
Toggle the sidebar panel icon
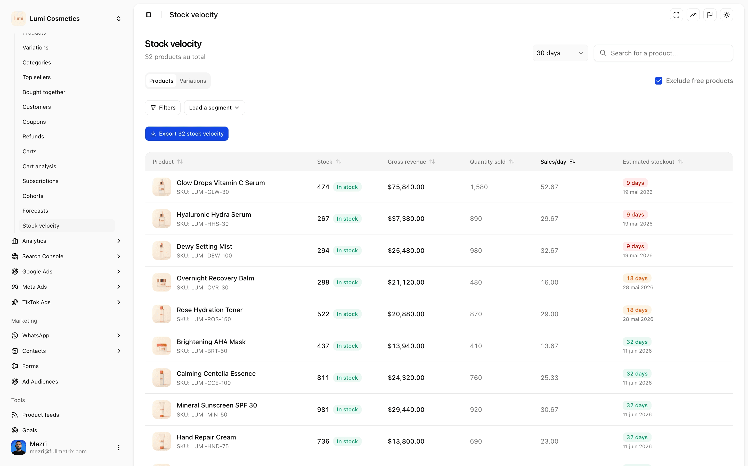[148, 15]
